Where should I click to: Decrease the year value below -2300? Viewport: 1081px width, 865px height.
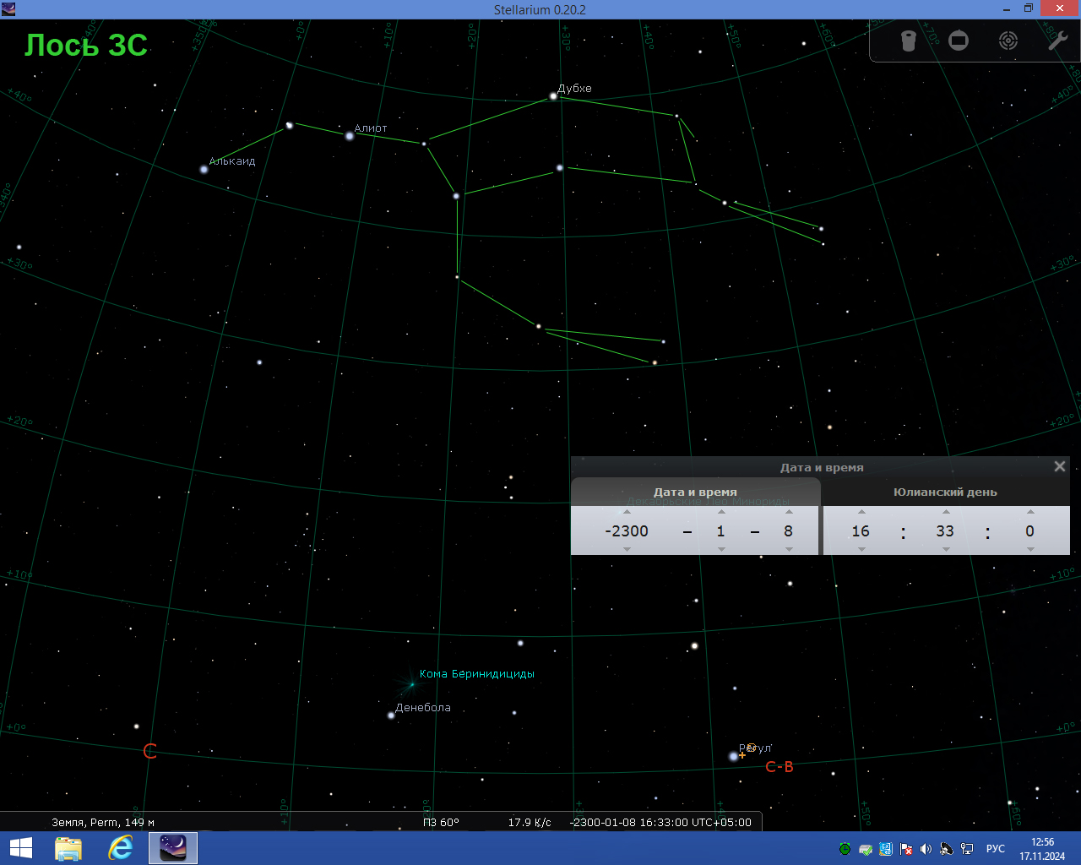(627, 549)
